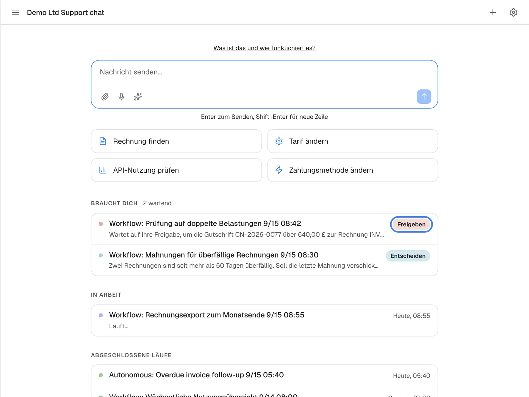This screenshot has height=397, width=529.
Task: Open Autonomous Overdue invoice follow-up run
Action: point(264,376)
